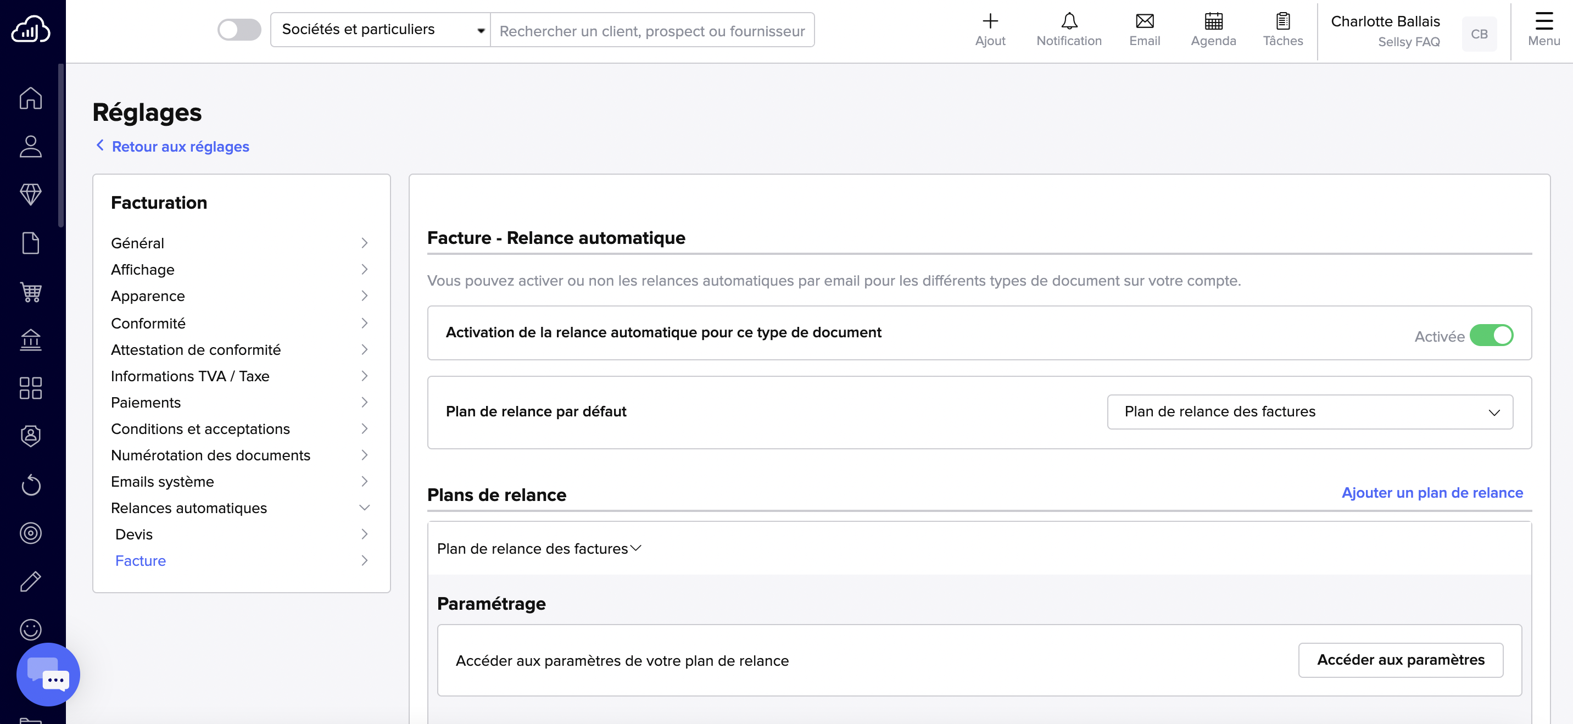Open the shopping cart icon in sidebar

tap(31, 292)
